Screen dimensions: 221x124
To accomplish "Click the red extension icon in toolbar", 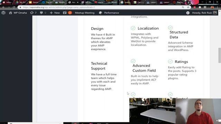I will (195, 7).
